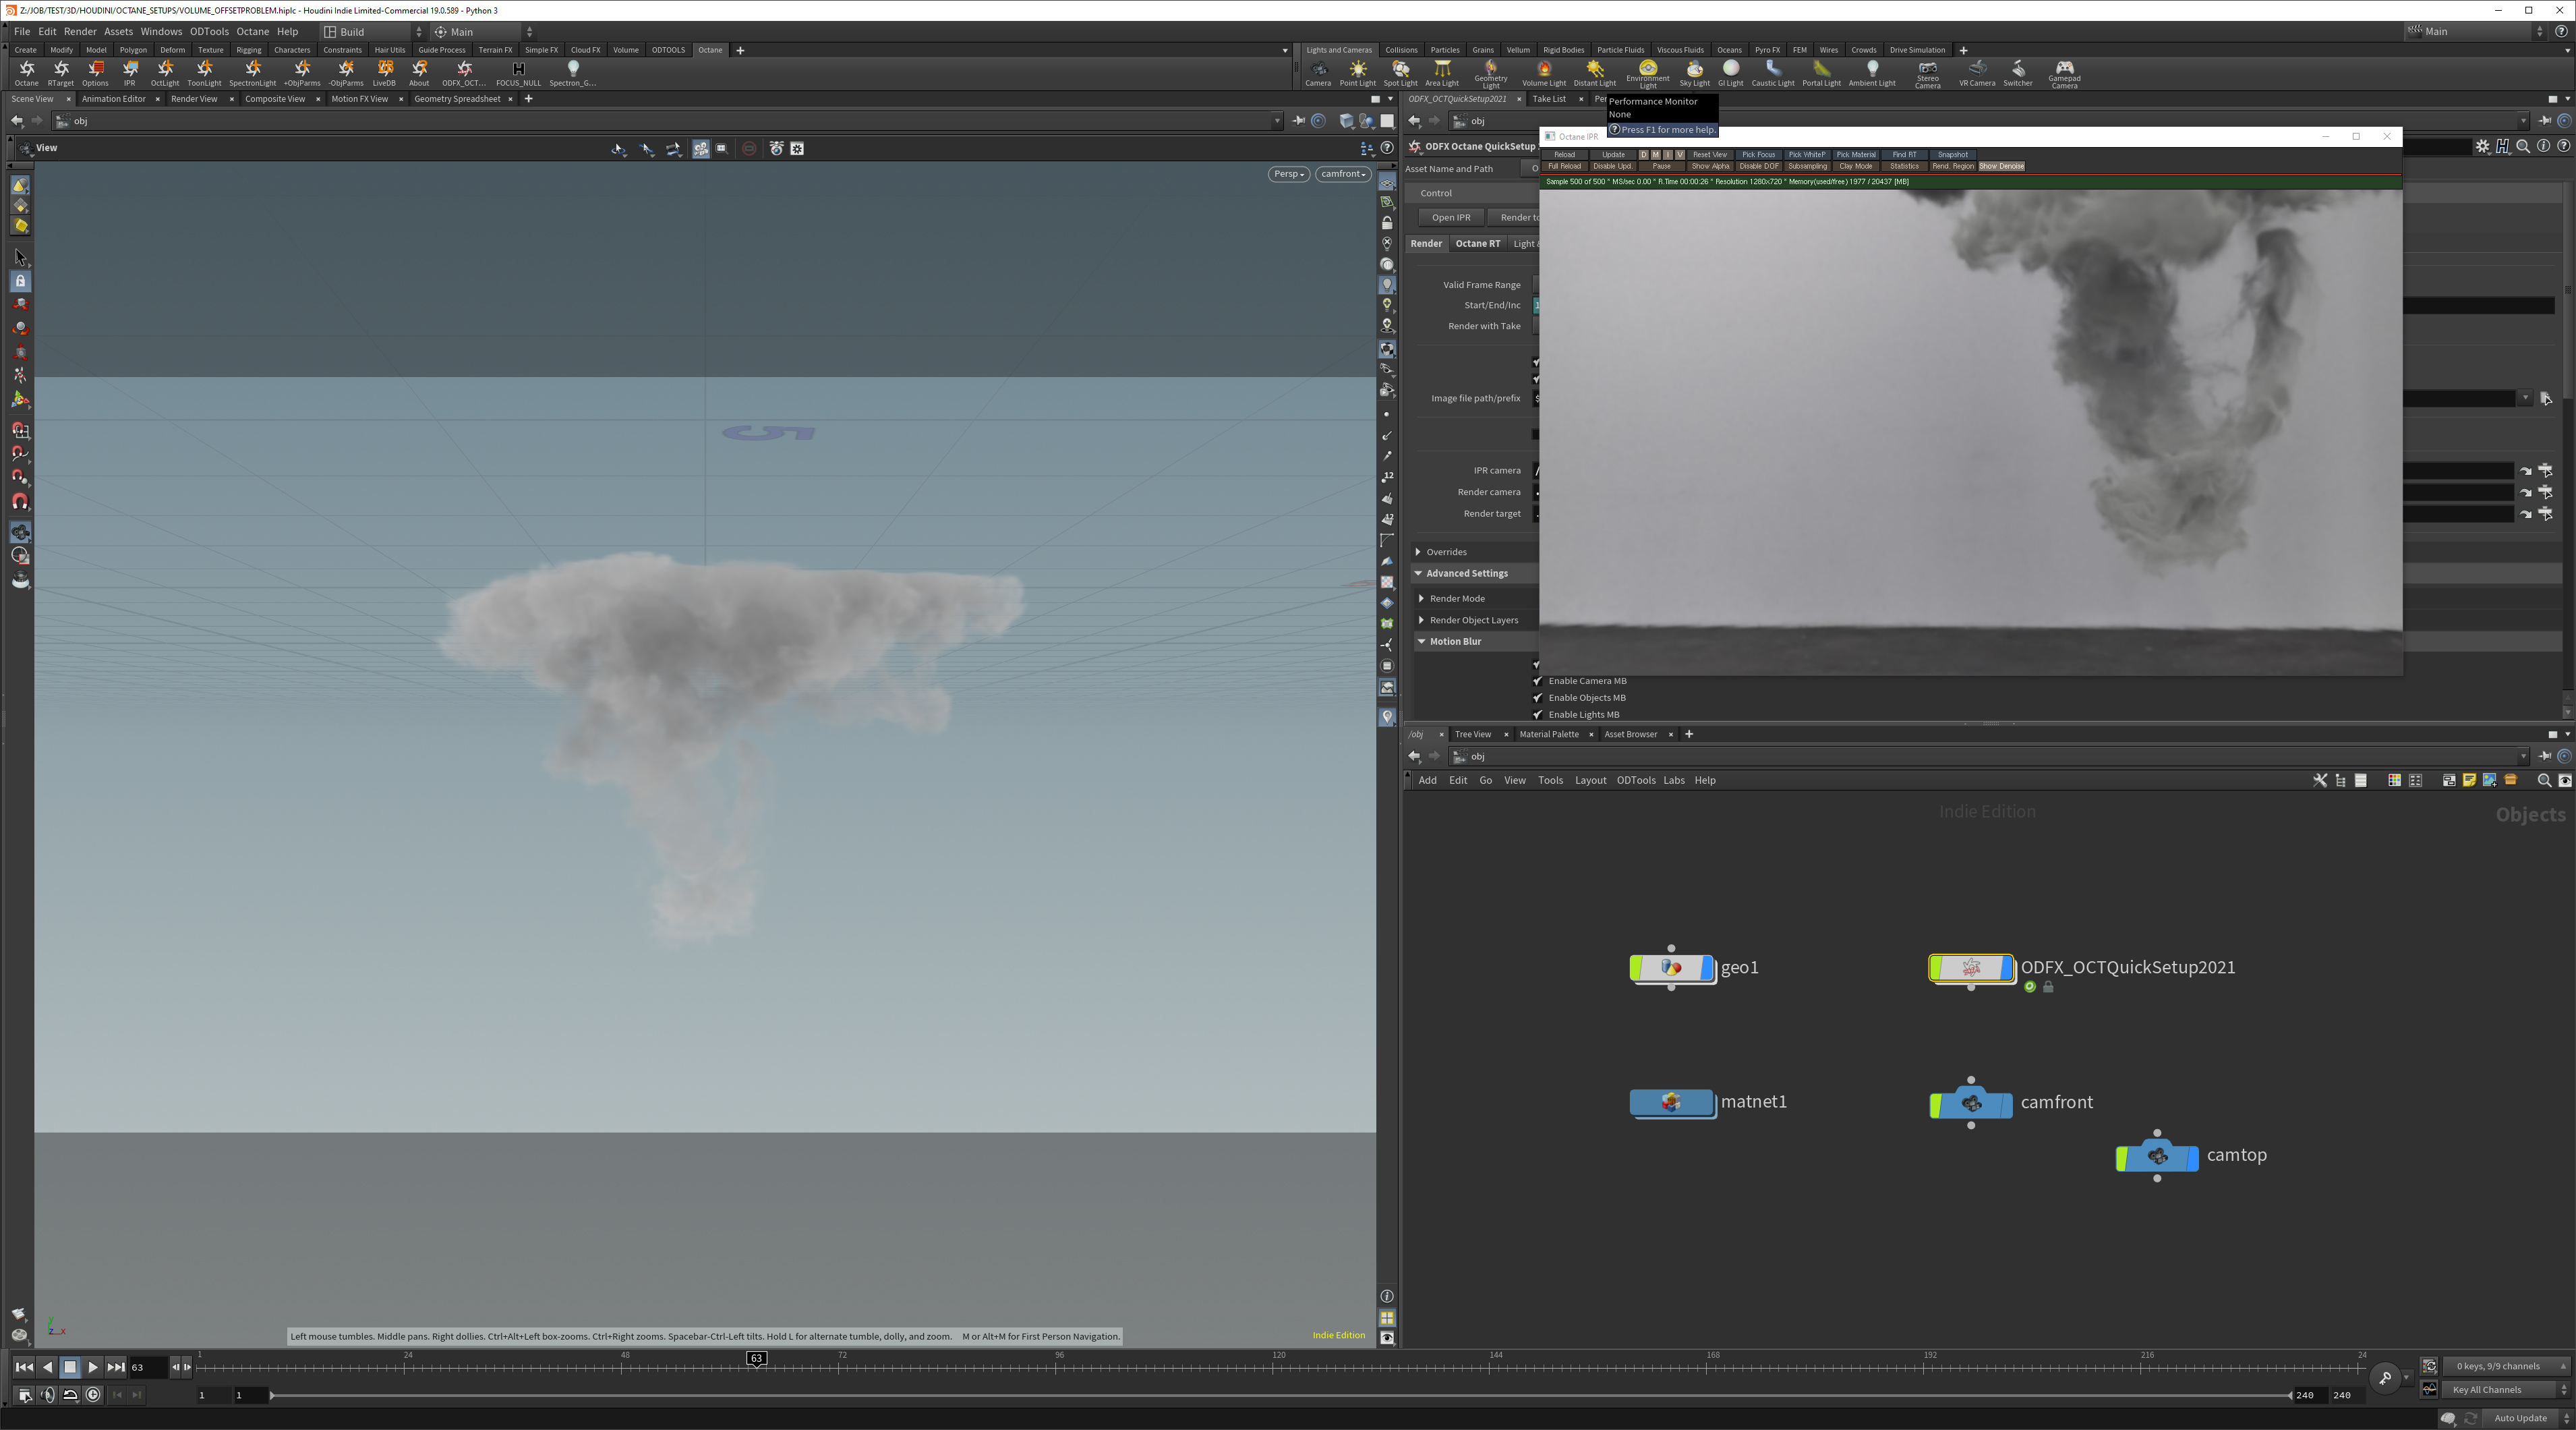Disable the Enable Objects MB checkbox

pyautogui.click(x=1538, y=698)
